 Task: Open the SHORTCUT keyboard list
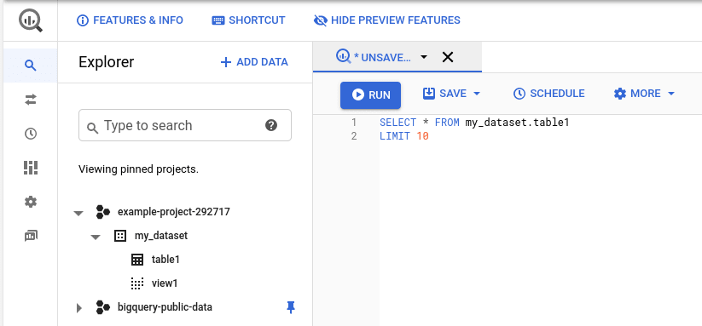[x=248, y=20]
